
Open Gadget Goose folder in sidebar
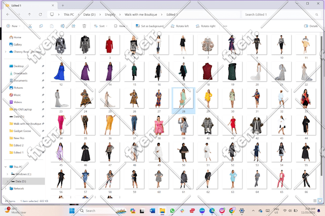coord(22,131)
